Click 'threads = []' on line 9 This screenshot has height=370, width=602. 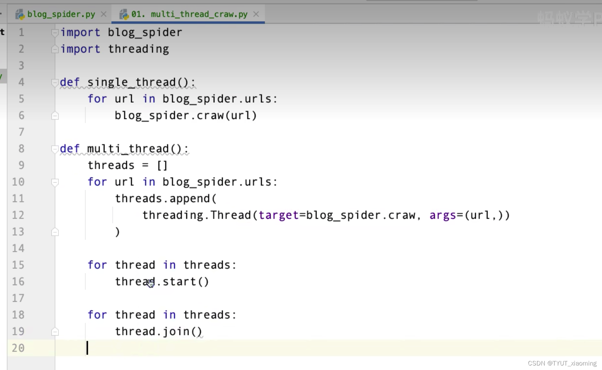[x=128, y=165]
